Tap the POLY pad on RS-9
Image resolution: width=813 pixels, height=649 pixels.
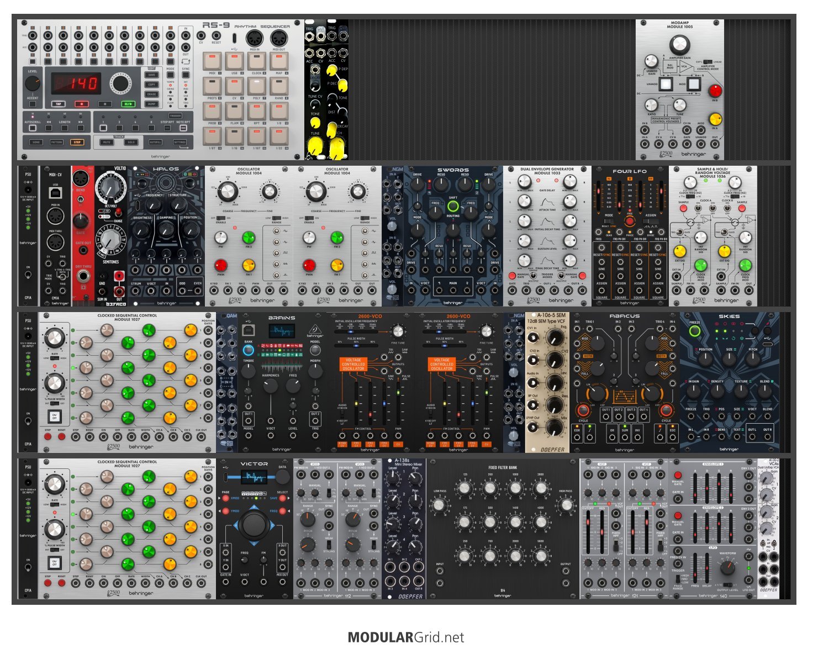257,87
